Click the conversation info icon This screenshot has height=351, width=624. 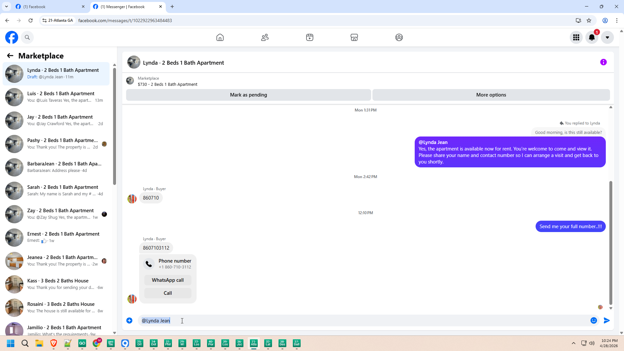point(604,62)
